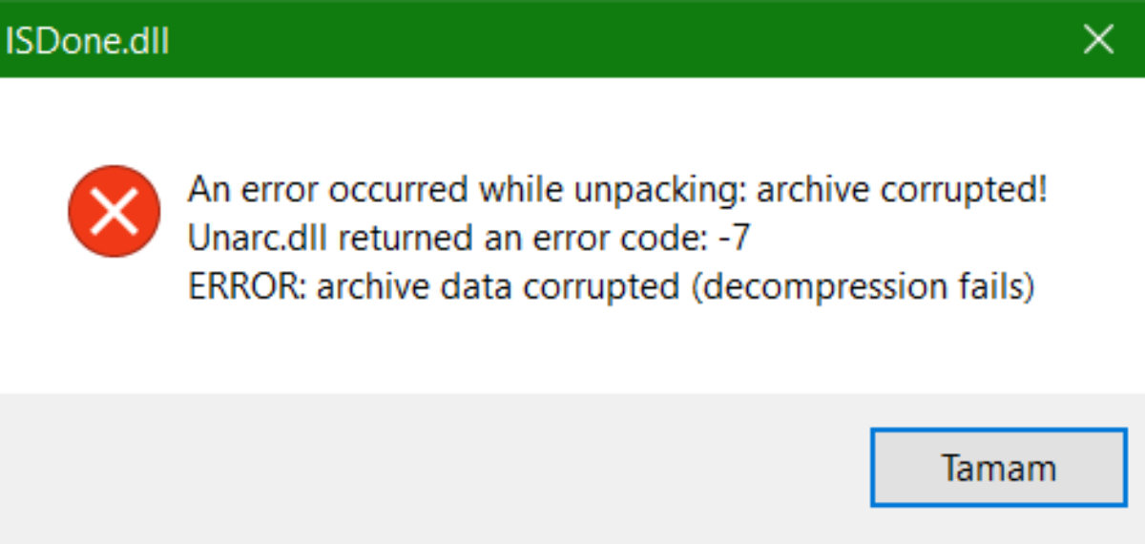
Task: Click the "(decompression fails)" text
Action: [x=863, y=286]
